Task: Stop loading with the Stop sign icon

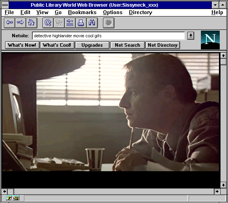Action: [108, 23]
